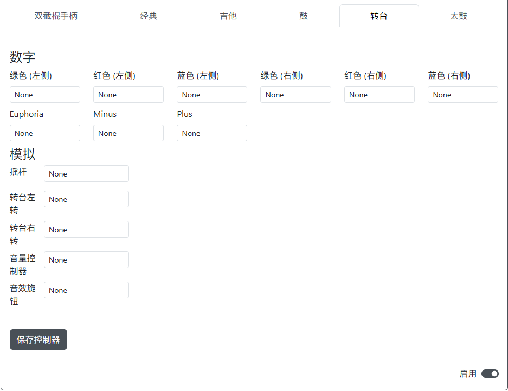Toggle the 启用 switch

[490, 374]
